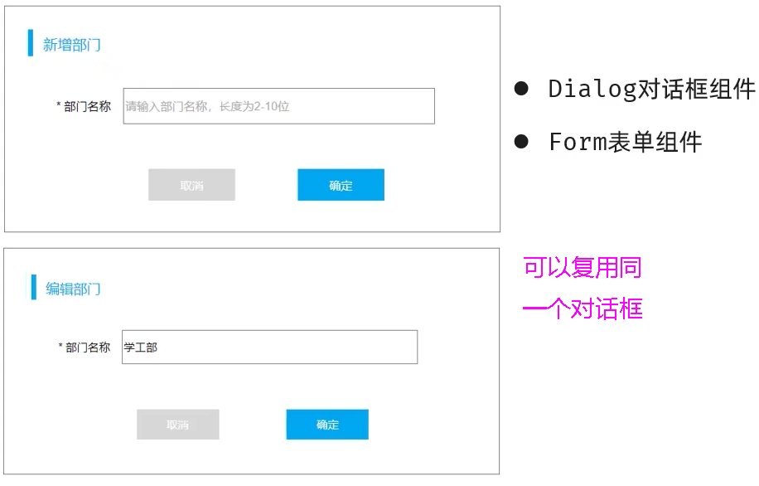Click the pink 一个对话框 annotation line

coord(582,309)
